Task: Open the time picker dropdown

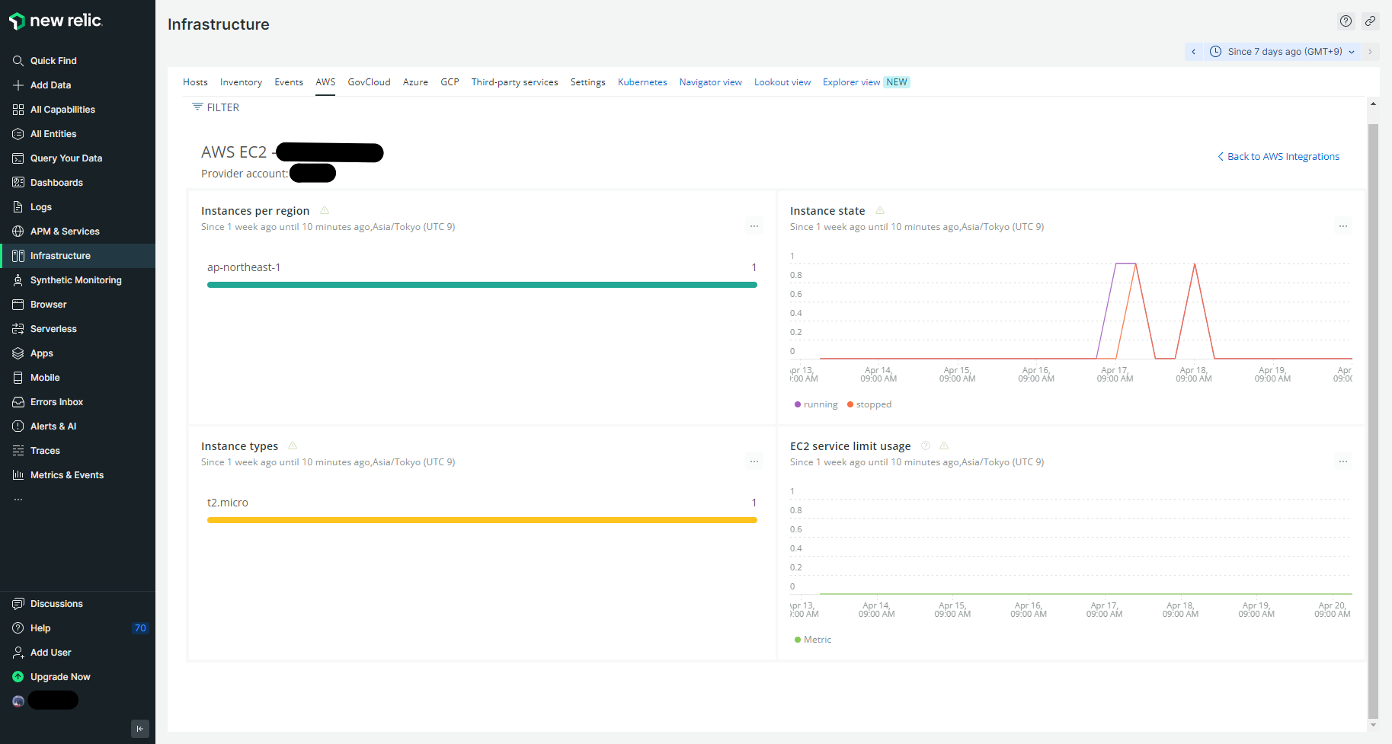Action: point(1284,52)
